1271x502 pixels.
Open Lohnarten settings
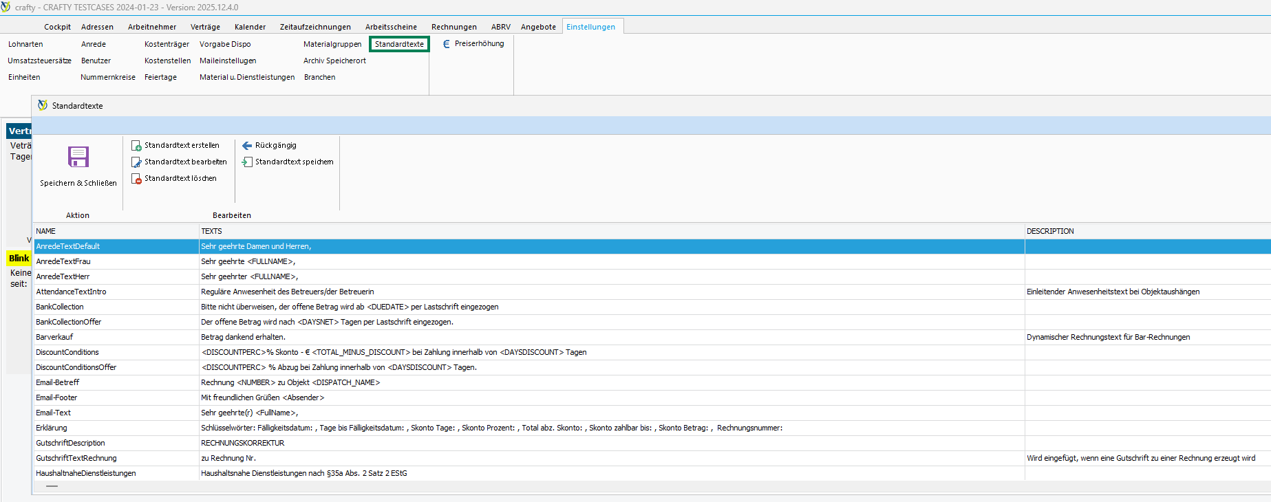pos(25,44)
